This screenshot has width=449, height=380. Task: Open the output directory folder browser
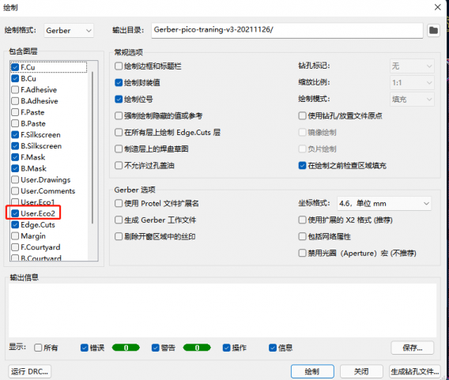(433, 30)
